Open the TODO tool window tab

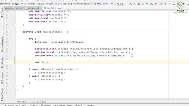tap(34, 105)
